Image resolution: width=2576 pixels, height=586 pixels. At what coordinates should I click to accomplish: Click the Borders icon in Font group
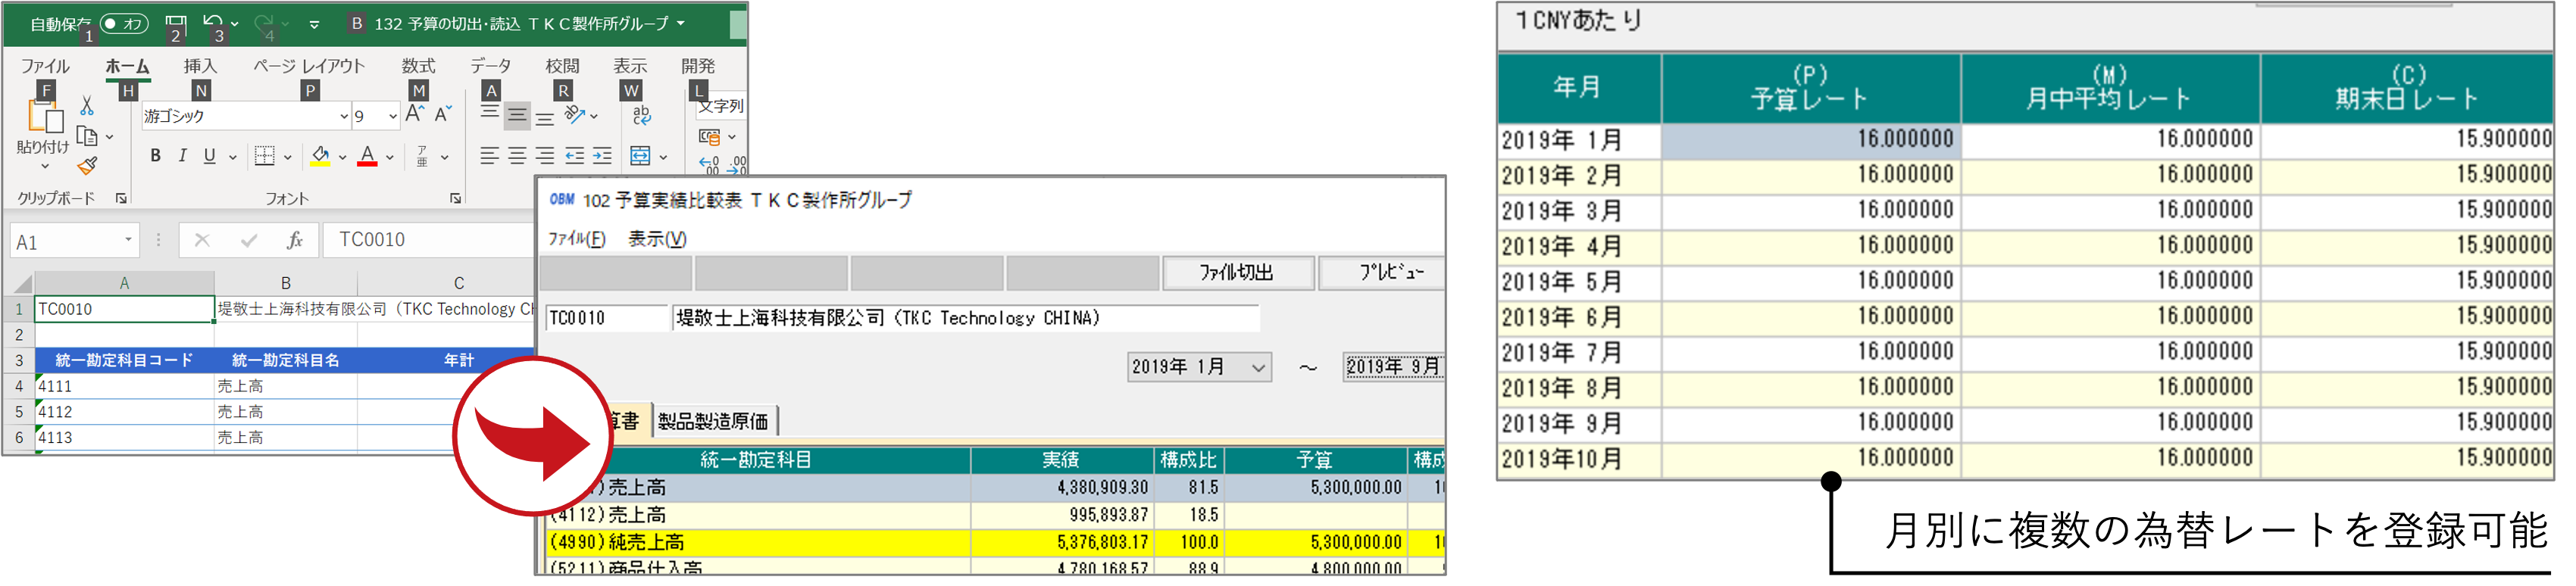[x=264, y=156]
